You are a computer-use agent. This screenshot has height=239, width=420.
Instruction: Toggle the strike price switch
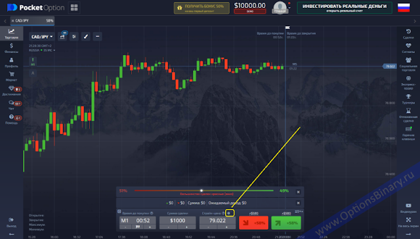point(230,213)
